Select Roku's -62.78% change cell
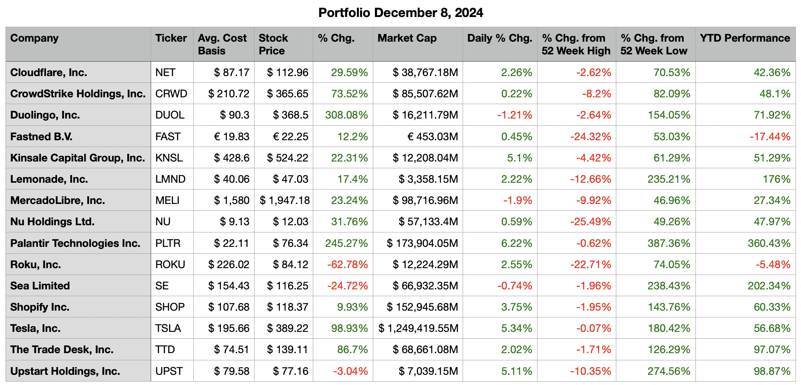Screen dimensions: 801x385 pyautogui.click(x=347, y=265)
